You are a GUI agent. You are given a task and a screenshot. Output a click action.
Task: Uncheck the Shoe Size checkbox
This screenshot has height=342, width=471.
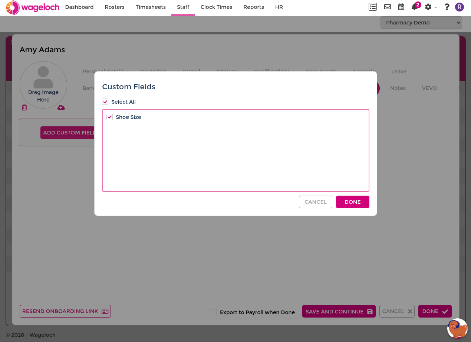(x=110, y=117)
